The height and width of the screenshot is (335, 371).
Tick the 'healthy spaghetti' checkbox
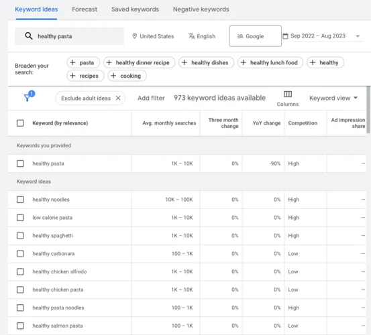point(20,236)
